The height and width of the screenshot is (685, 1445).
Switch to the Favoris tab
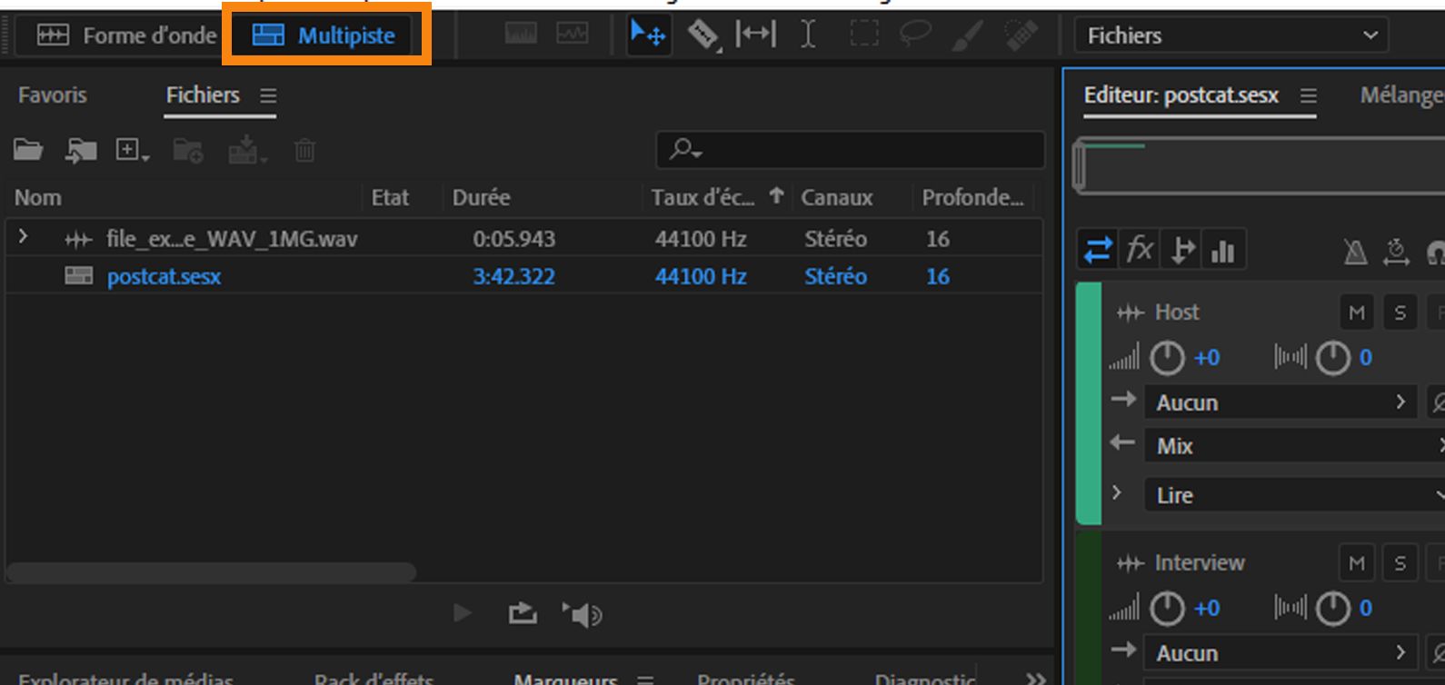click(x=53, y=94)
